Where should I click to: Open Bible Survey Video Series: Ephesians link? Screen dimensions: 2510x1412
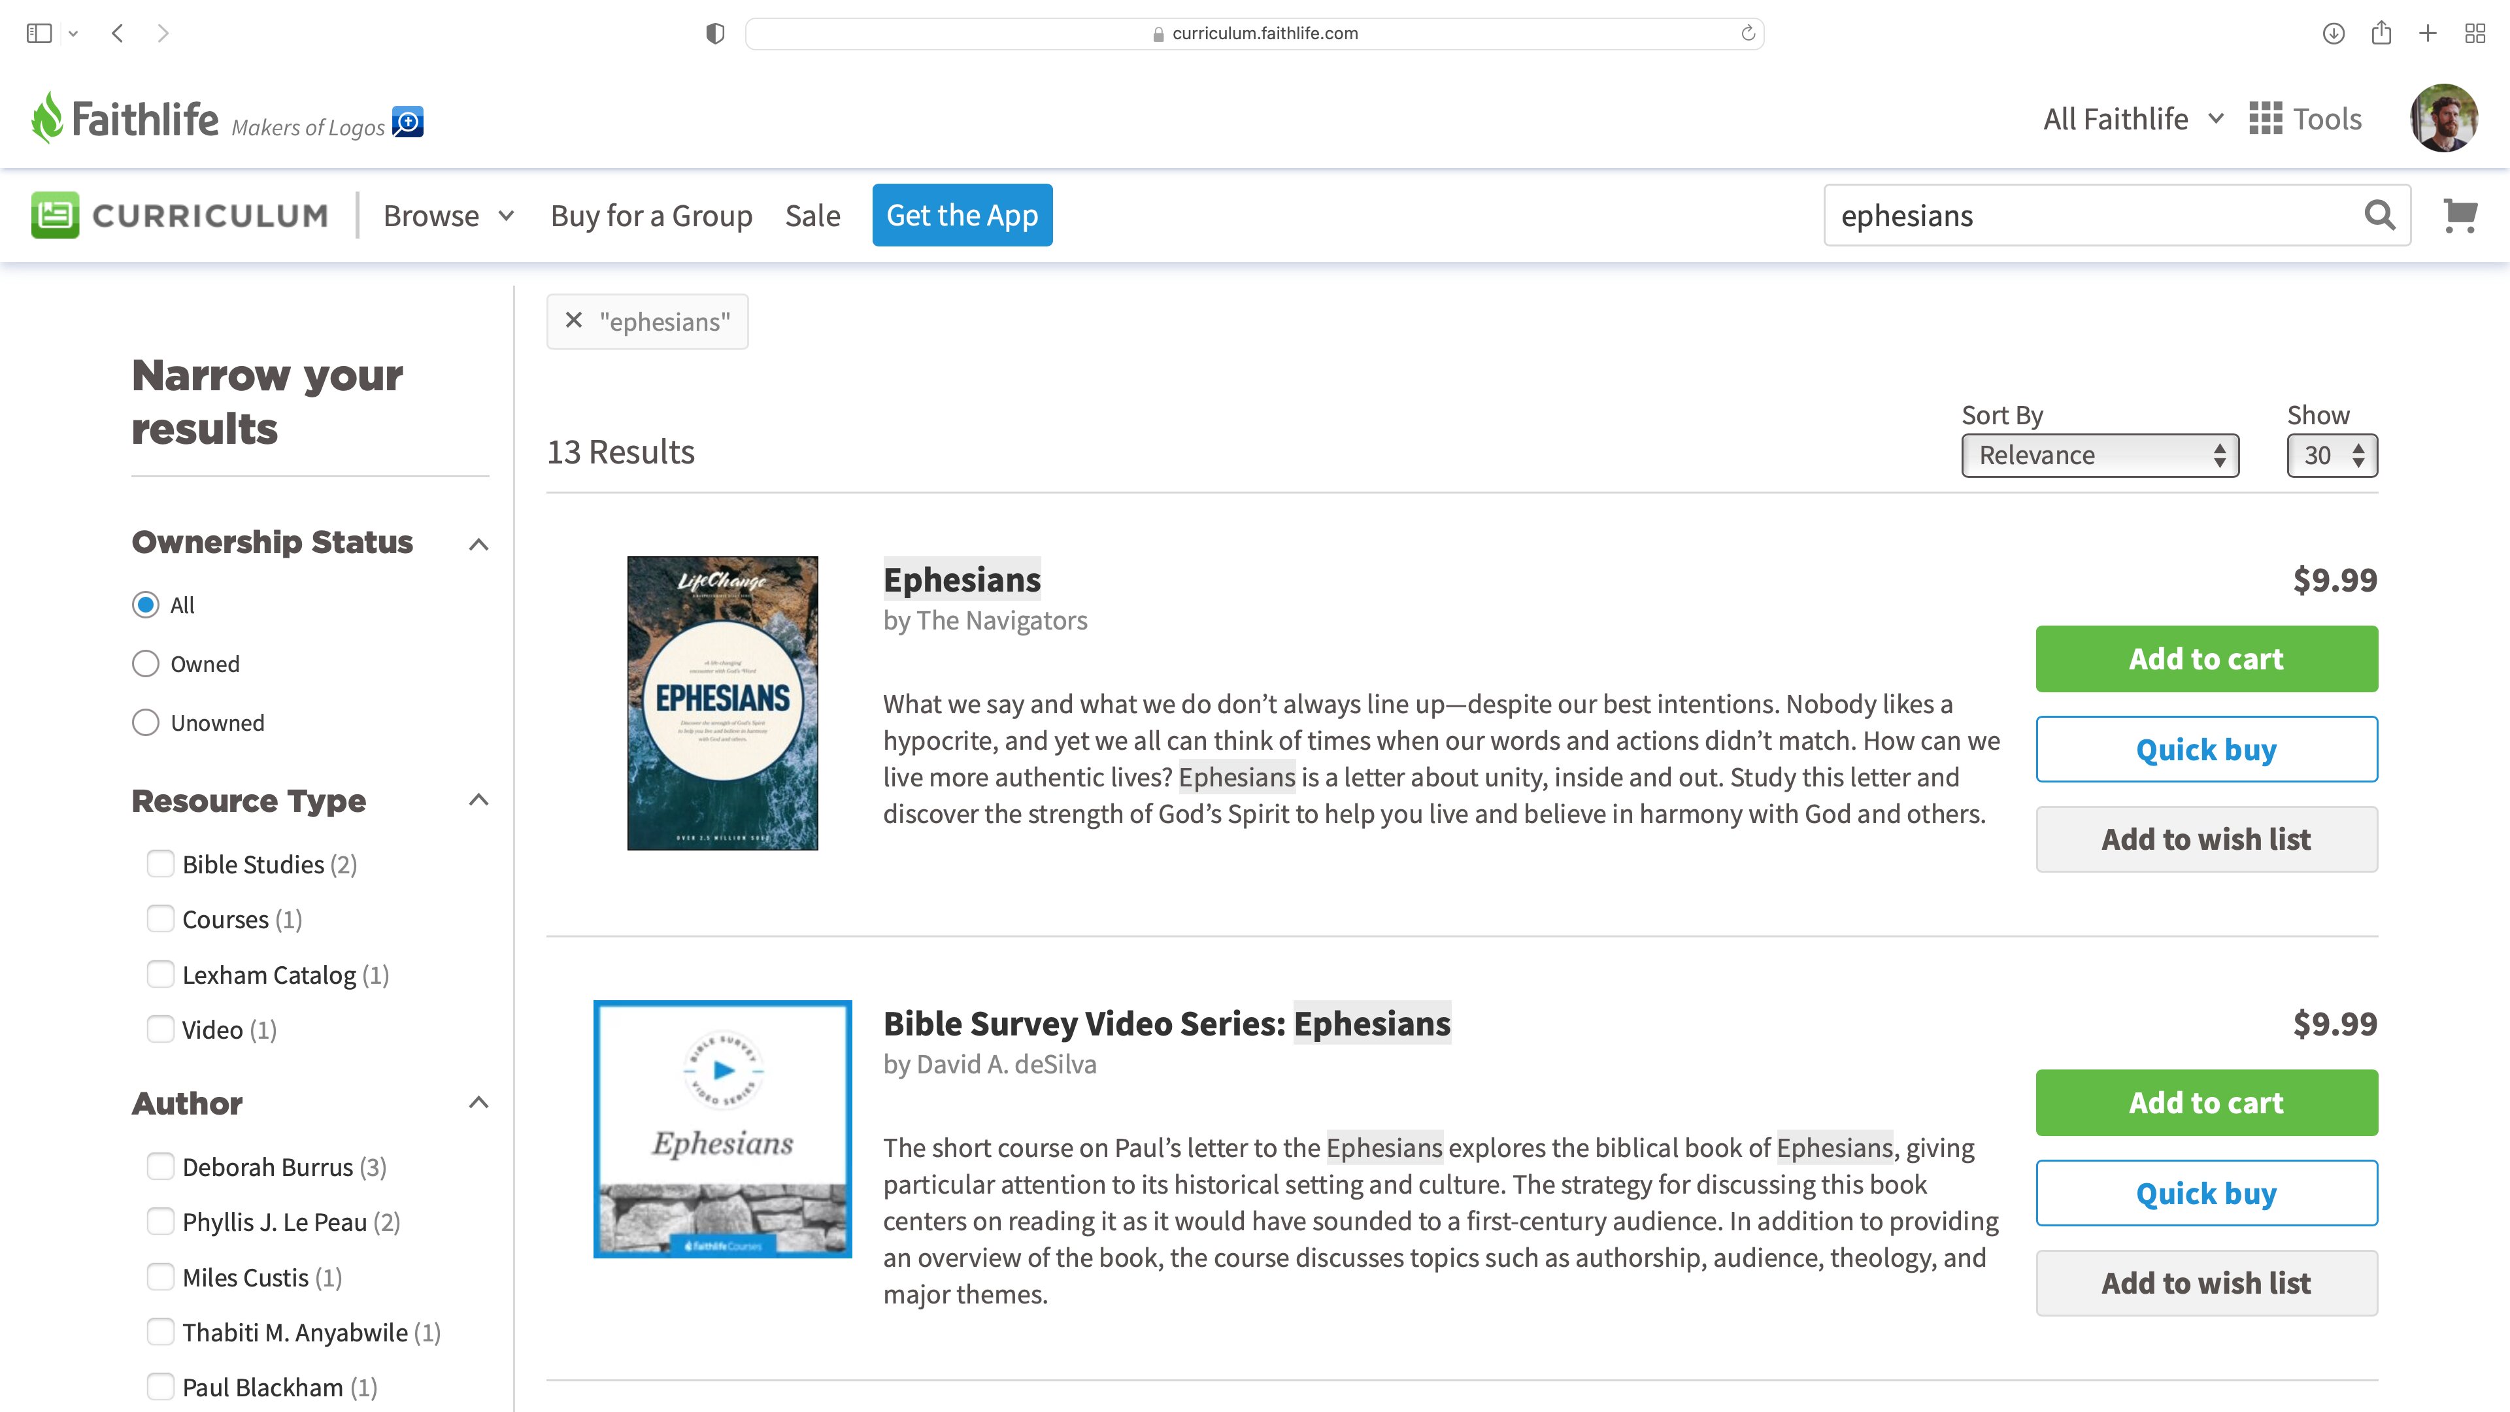click(x=1166, y=1023)
